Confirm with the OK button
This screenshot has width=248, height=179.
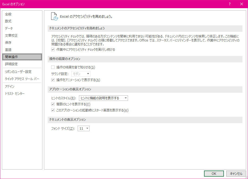pos(214,174)
